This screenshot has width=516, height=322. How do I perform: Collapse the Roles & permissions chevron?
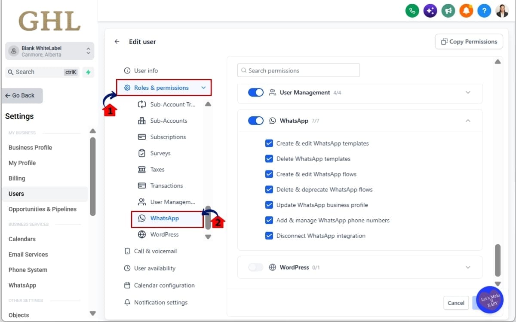click(203, 88)
